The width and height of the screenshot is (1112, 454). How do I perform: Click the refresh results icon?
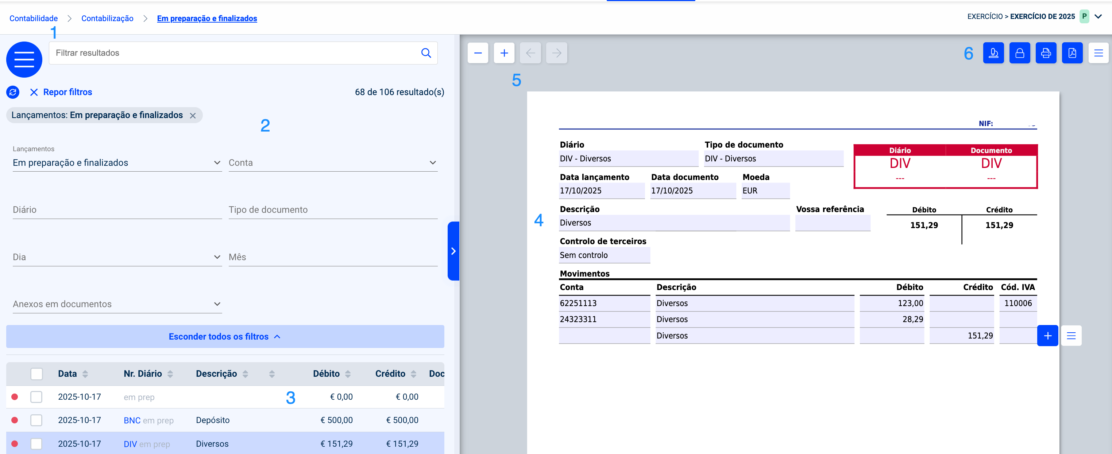13,92
